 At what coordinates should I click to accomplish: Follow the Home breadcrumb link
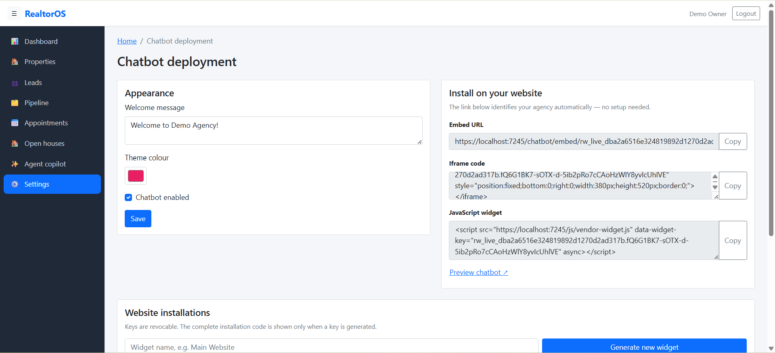point(127,41)
